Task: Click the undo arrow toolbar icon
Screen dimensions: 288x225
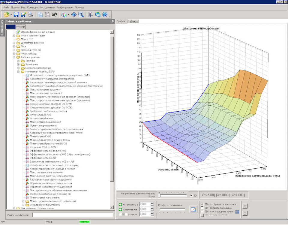Action: tap(54, 14)
